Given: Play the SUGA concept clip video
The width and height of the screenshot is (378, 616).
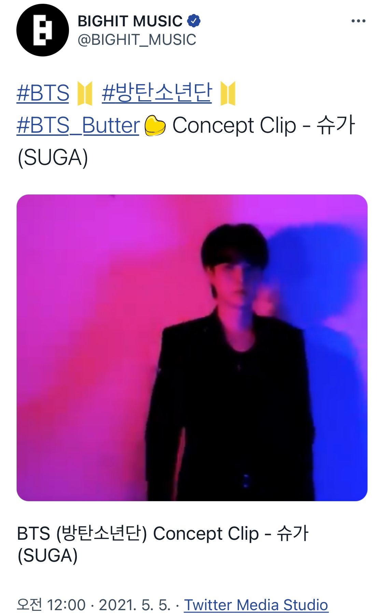Looking at the screenshot, I should (192, 348).
